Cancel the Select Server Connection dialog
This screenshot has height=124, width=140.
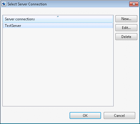point(119,116)
